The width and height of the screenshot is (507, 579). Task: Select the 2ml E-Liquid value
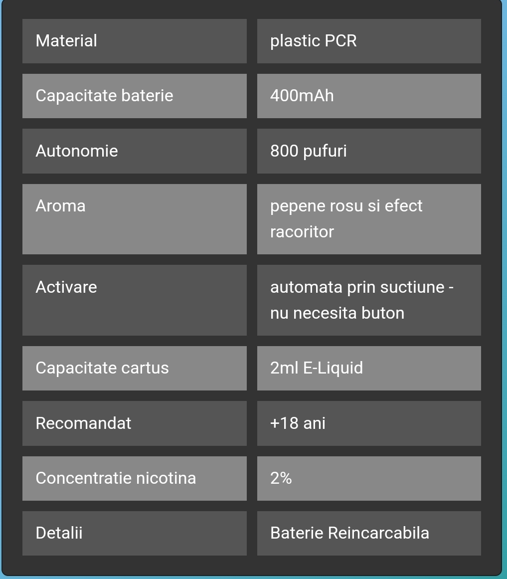pyautogui.click(x=317, y=368)
